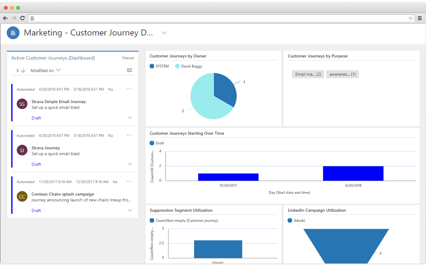Toggle Count:Non-empty legend in suppression chart
This screenshot has height=266, width=426.
pos(184,221)
